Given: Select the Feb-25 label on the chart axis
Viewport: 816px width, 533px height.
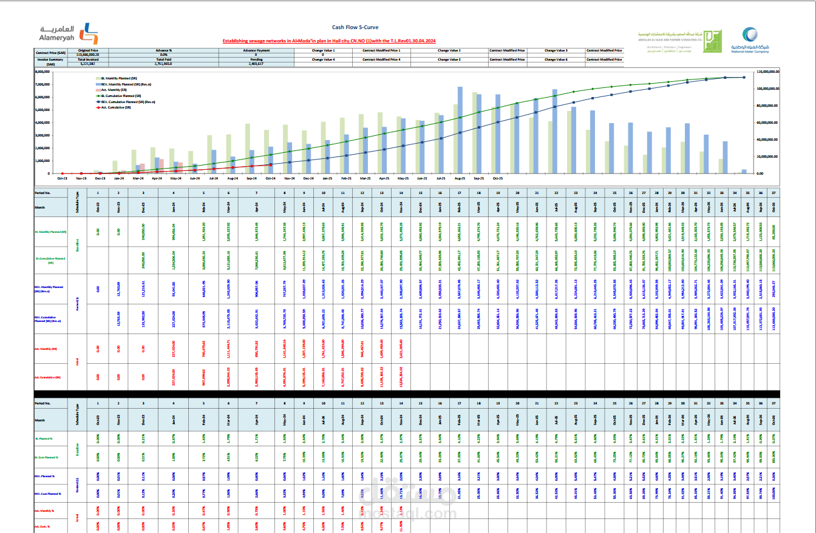Looking at the screenshot, I should (x=346, y=178).
